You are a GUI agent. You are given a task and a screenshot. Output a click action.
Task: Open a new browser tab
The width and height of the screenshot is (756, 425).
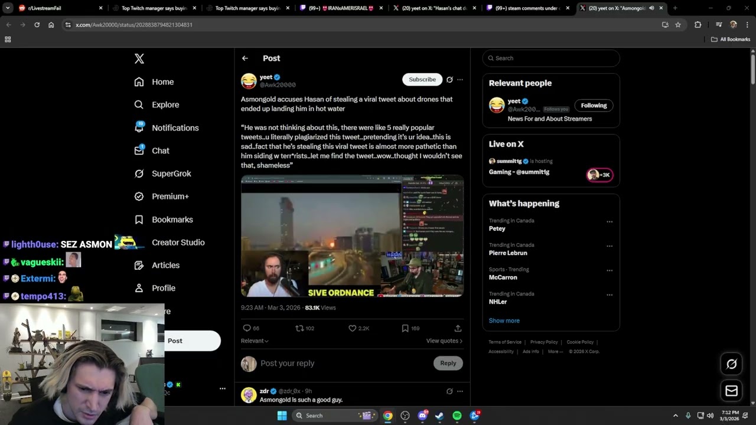675,8
